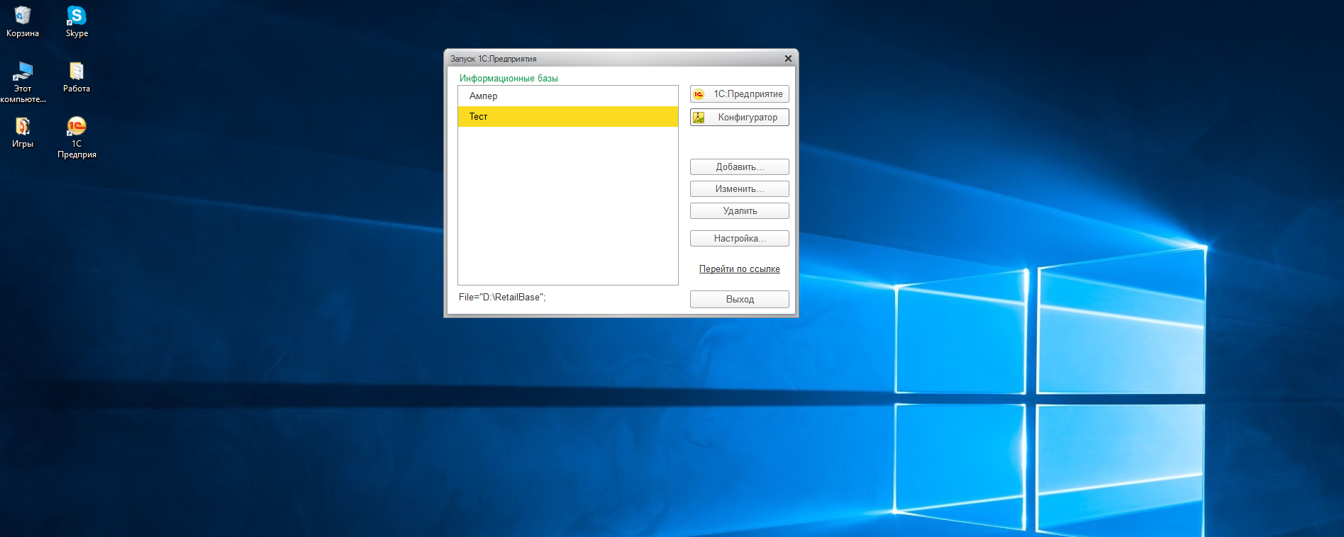Select the 1С Предприятие desktop shortcut
This screenshot has height=537, width=1344.
77,137
